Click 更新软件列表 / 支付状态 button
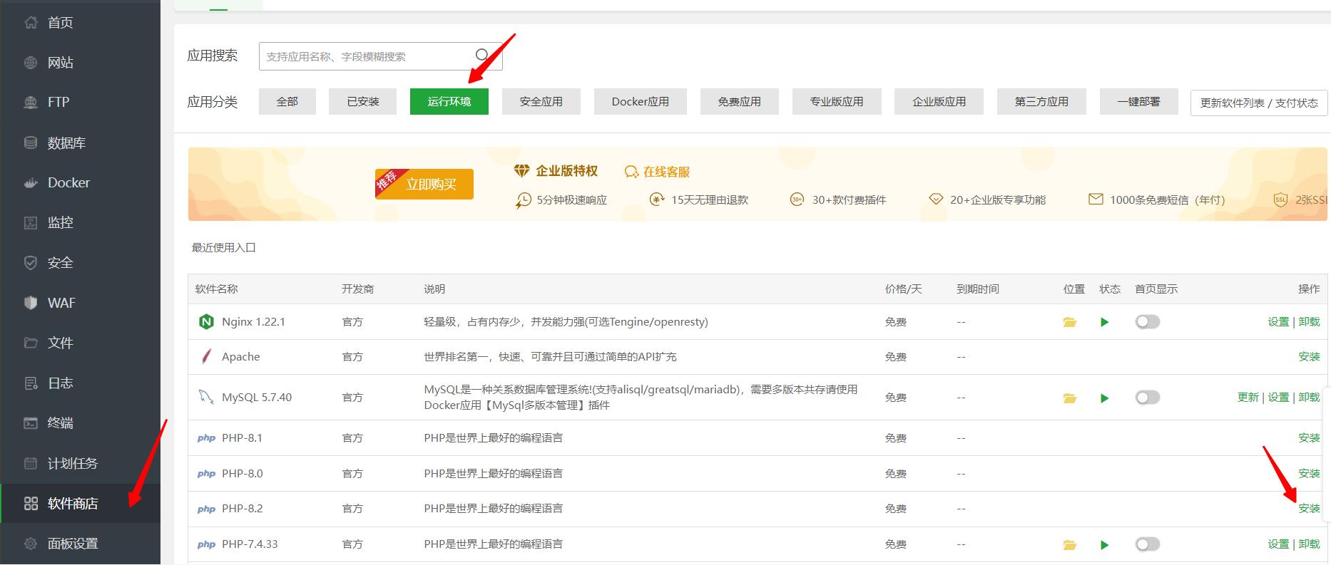The height and width of the screenshot is (565, 1331). (x=1259, y=103)
